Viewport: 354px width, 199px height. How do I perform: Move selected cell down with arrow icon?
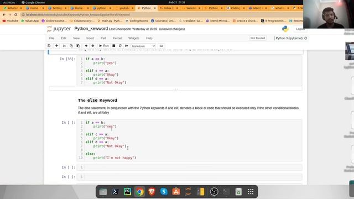93,46
